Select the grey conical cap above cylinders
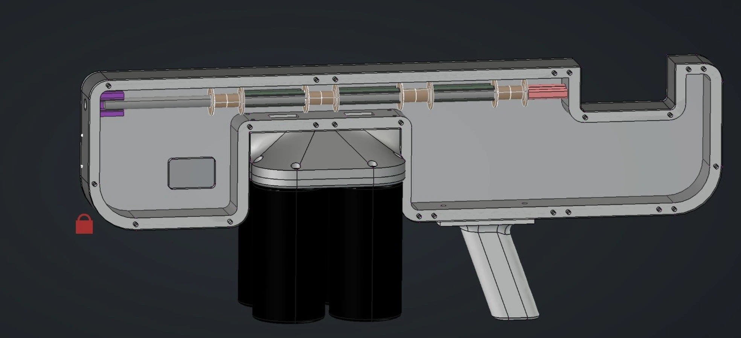Screen dimensions: 741x338 [x=328, y=148]
